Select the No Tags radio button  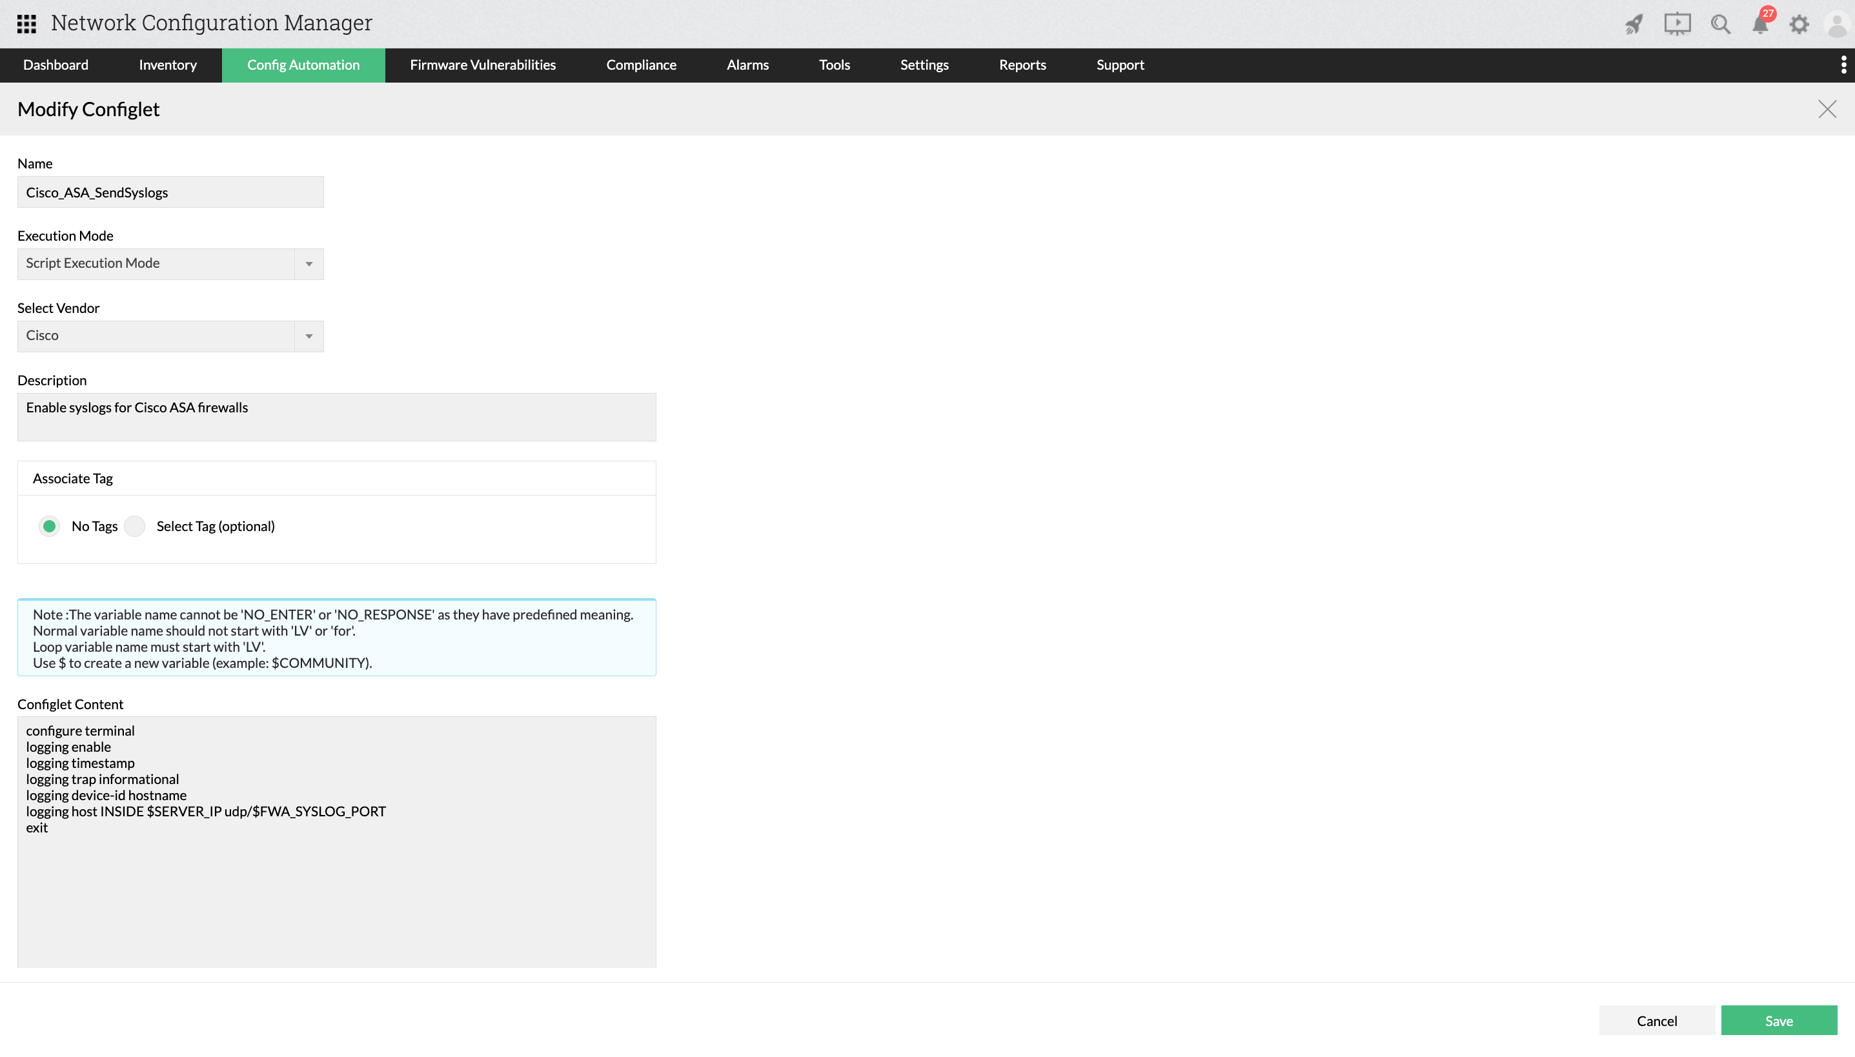pos(49,525)
